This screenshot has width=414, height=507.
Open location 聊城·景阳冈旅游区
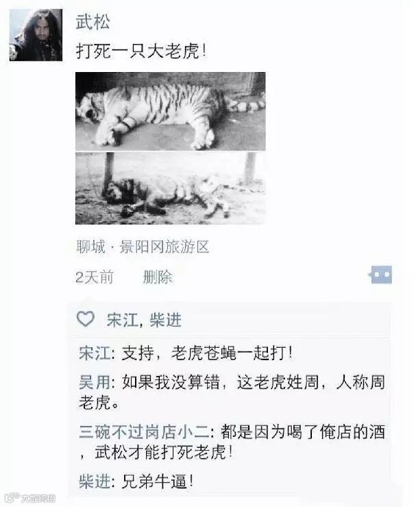(x=143, y=247)
